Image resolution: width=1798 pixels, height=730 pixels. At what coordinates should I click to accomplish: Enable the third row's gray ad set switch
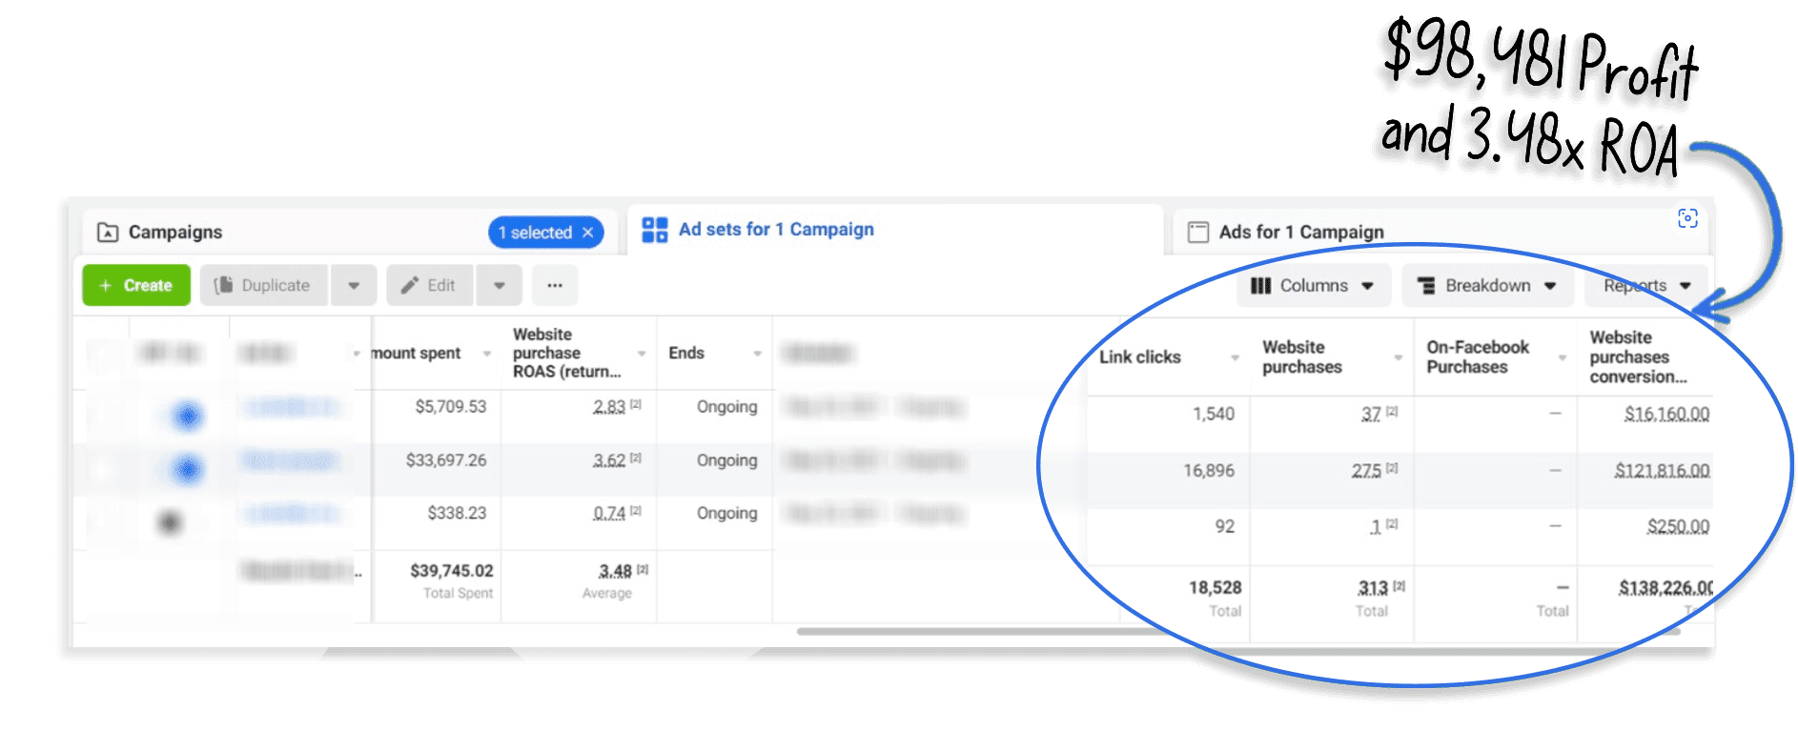171,522
